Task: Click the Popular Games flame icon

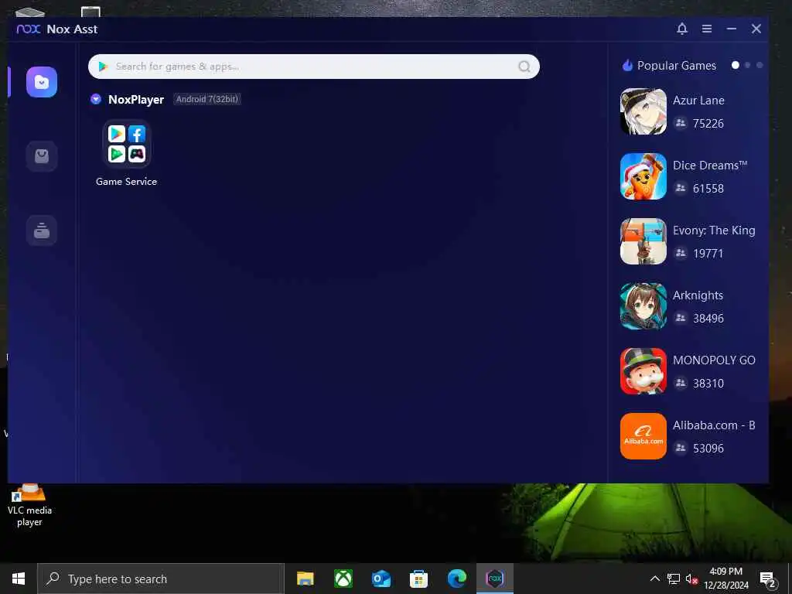Action: pos(627,65)
